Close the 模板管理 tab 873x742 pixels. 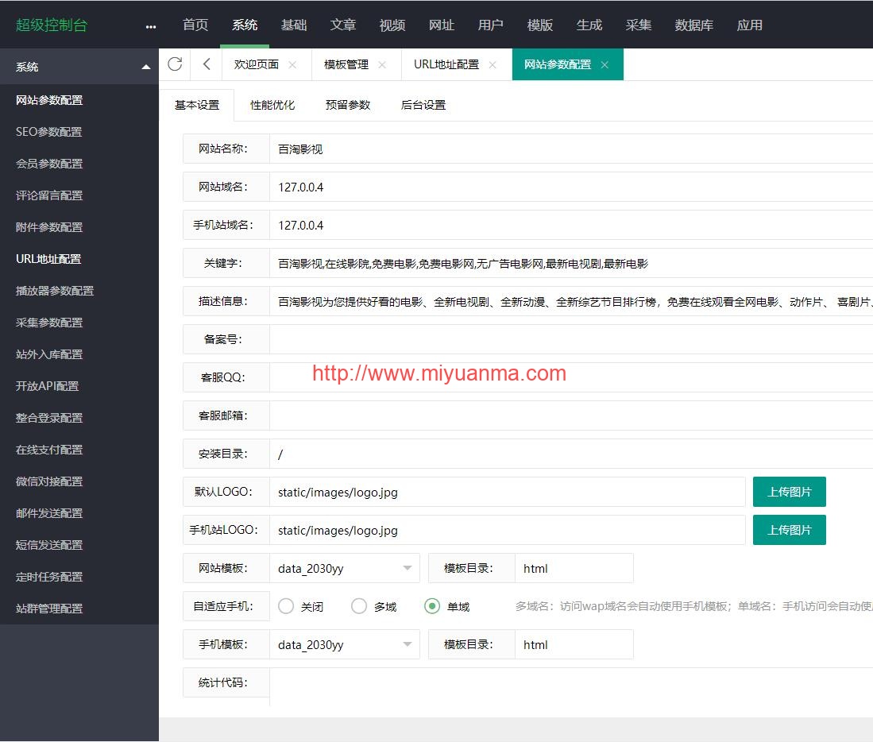click(382, 65)
